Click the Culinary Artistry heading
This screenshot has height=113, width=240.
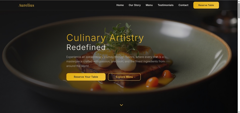105,38
